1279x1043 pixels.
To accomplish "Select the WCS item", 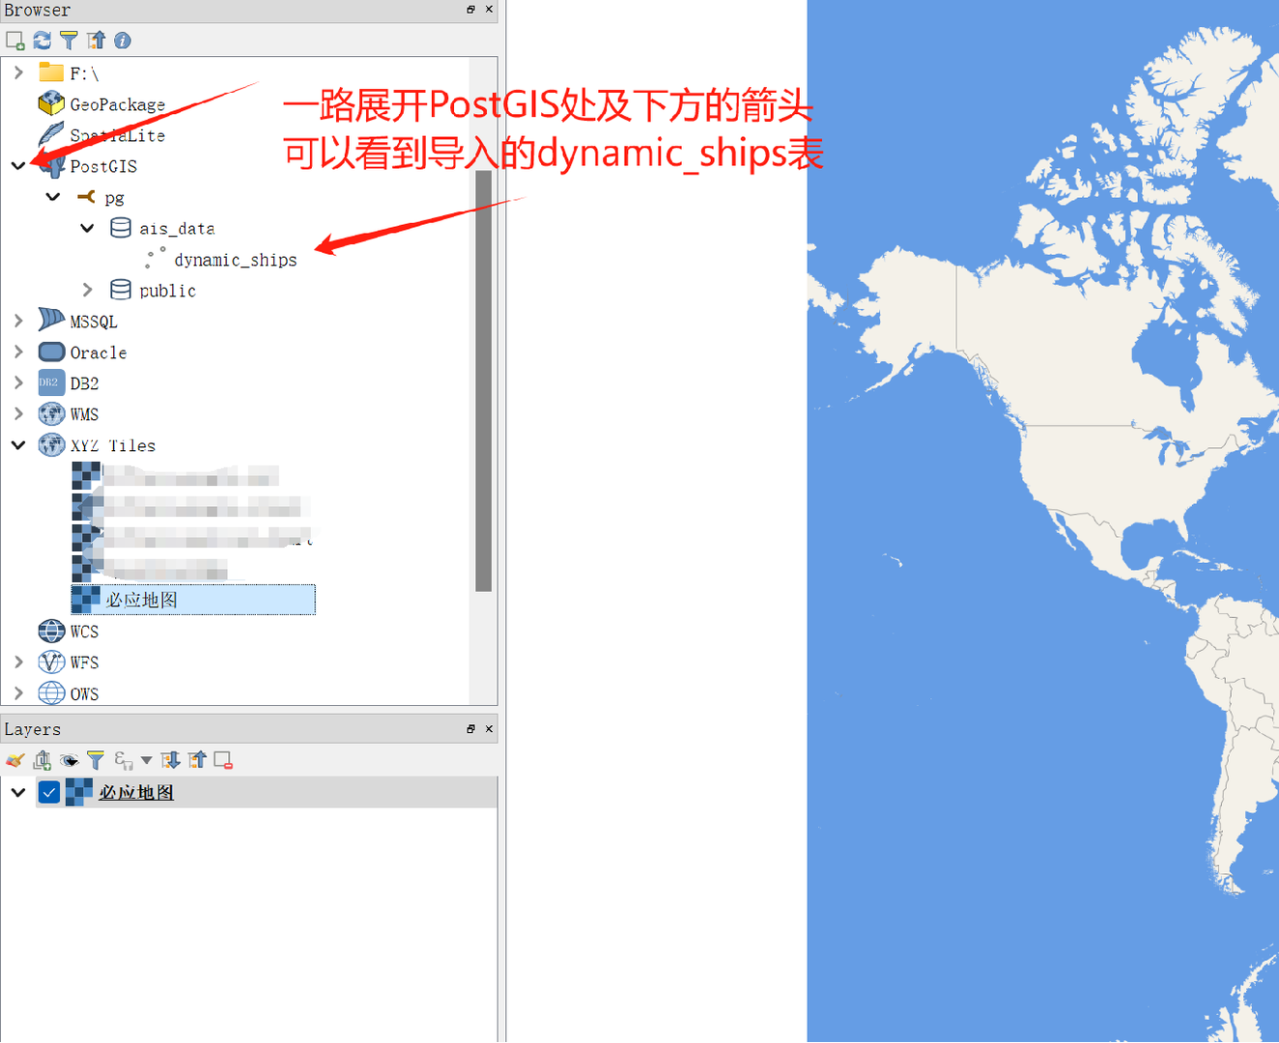I will click(x=84, y=632).
